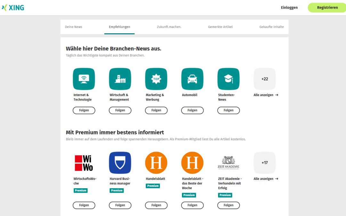Screen dimensions: 346x216
Task: Open the Automobil car icon
Action: (193, 79)
